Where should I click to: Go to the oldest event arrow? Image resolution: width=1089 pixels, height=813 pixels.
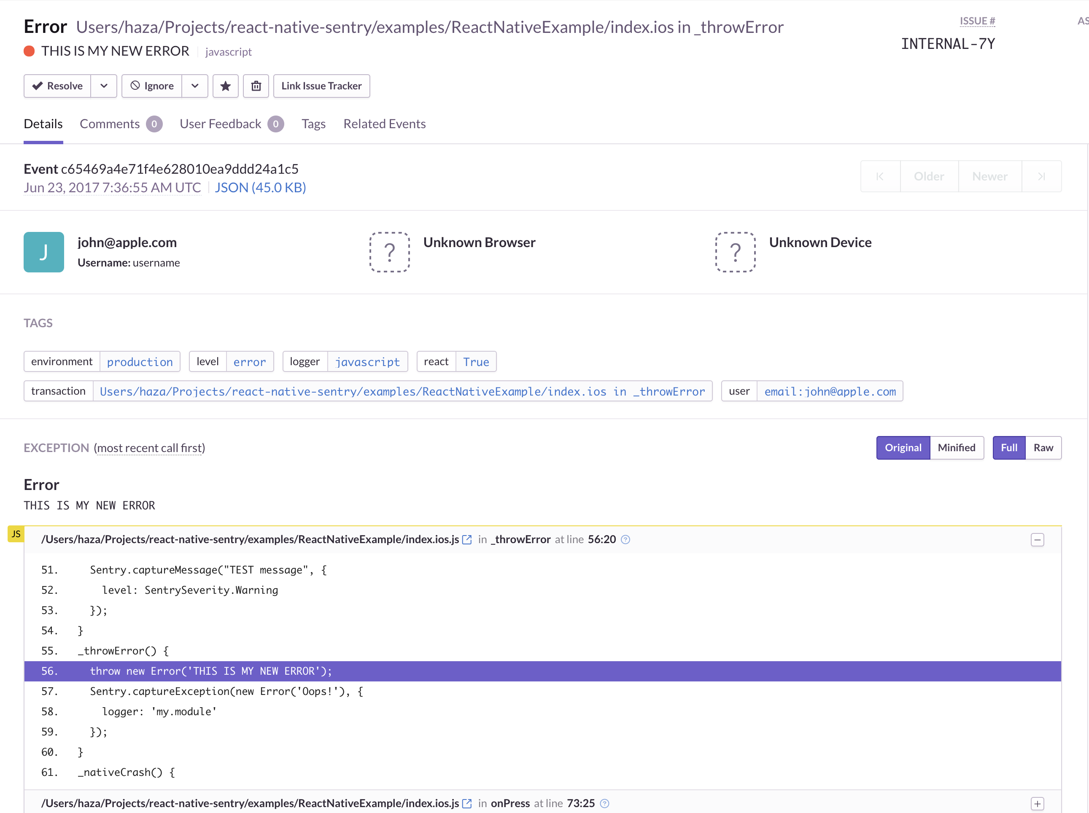point(880,176)
